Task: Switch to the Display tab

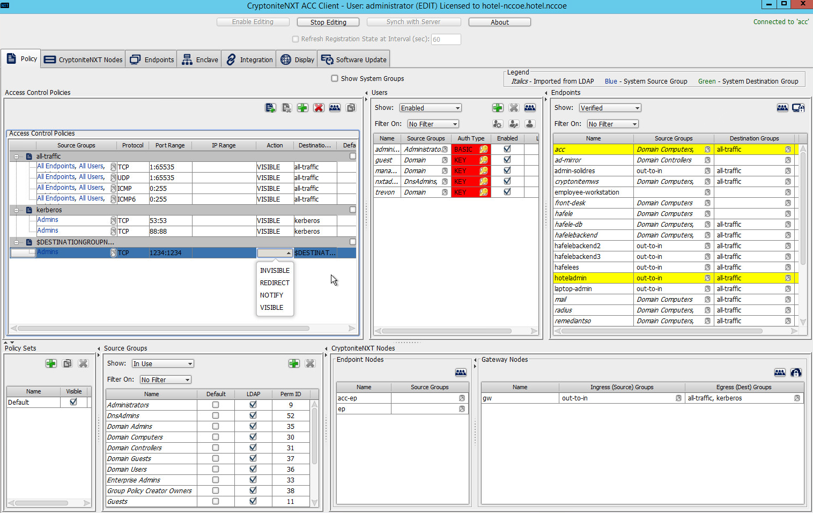Action: [x=297, y=60]
